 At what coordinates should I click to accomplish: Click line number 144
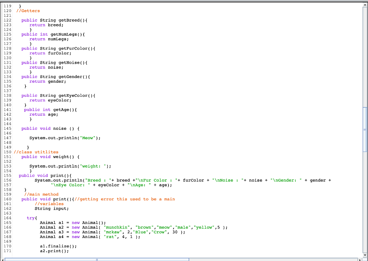(x=7, y=124)
